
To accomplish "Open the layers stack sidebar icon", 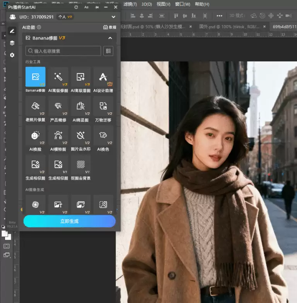I will point(12,43).
